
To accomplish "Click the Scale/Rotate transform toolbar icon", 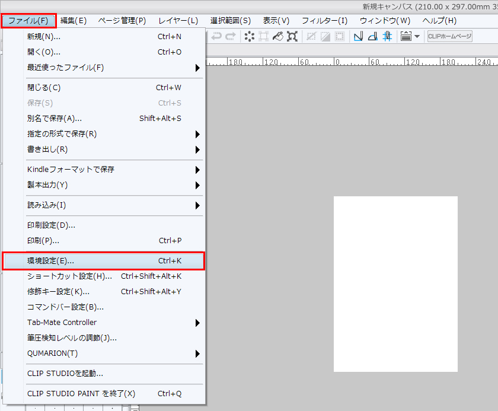I will [x=292, y=37].
